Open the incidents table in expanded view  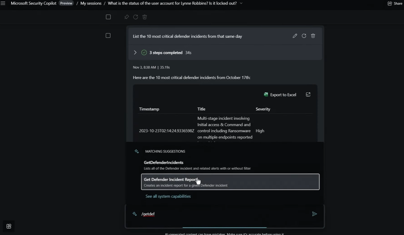click(308, 95)
